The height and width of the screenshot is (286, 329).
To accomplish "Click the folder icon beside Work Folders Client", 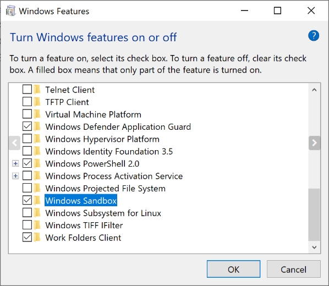I will [x=37, y=237].
